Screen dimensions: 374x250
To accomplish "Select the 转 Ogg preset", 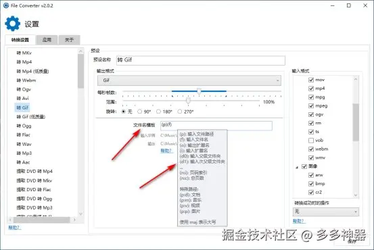I will point(24,126).
